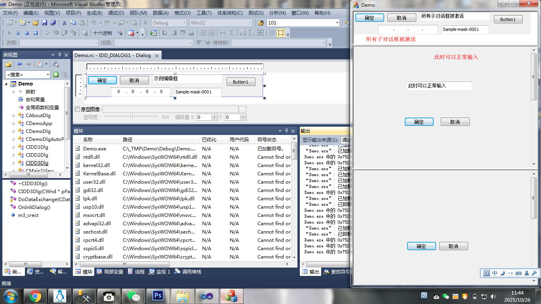Click the Copy icon in the toolbar

coord(73,23)
